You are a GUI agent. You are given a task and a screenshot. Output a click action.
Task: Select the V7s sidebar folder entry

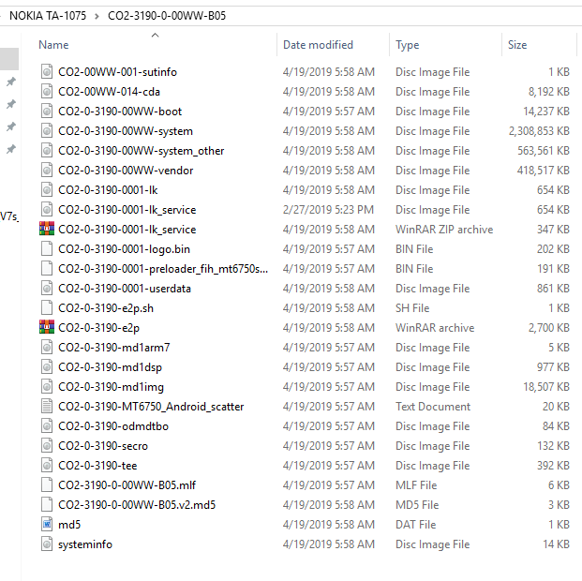(x=9, y=216)
